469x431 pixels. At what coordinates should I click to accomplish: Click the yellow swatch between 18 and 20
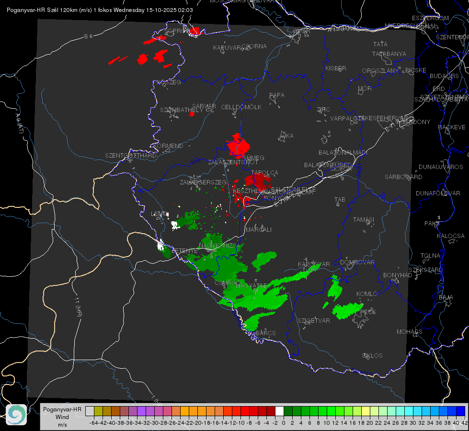pos(366,411)
